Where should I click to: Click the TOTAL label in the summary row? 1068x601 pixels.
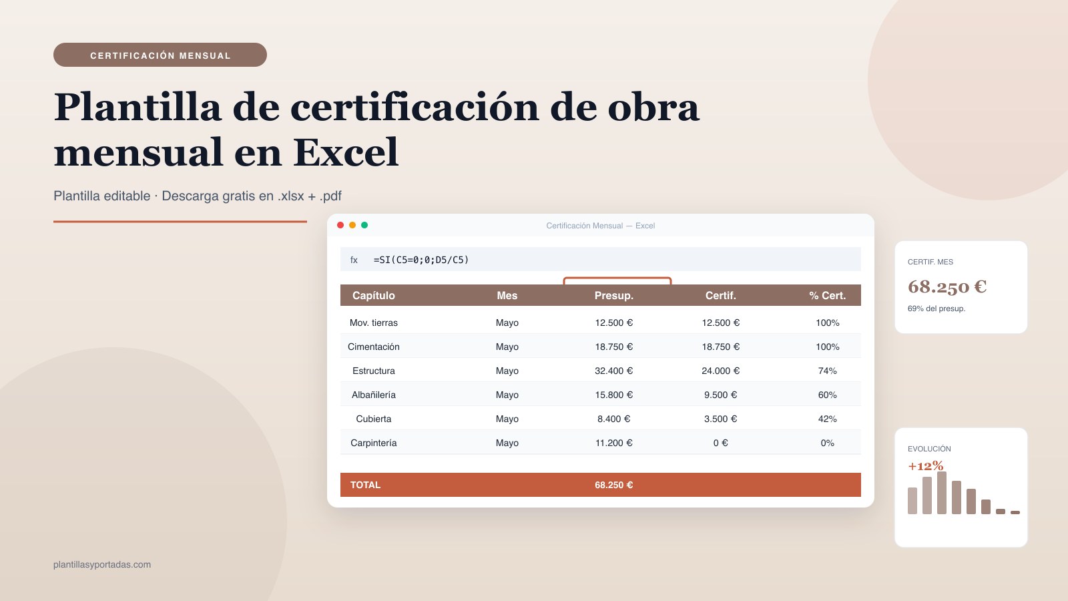tap(365, 485)
